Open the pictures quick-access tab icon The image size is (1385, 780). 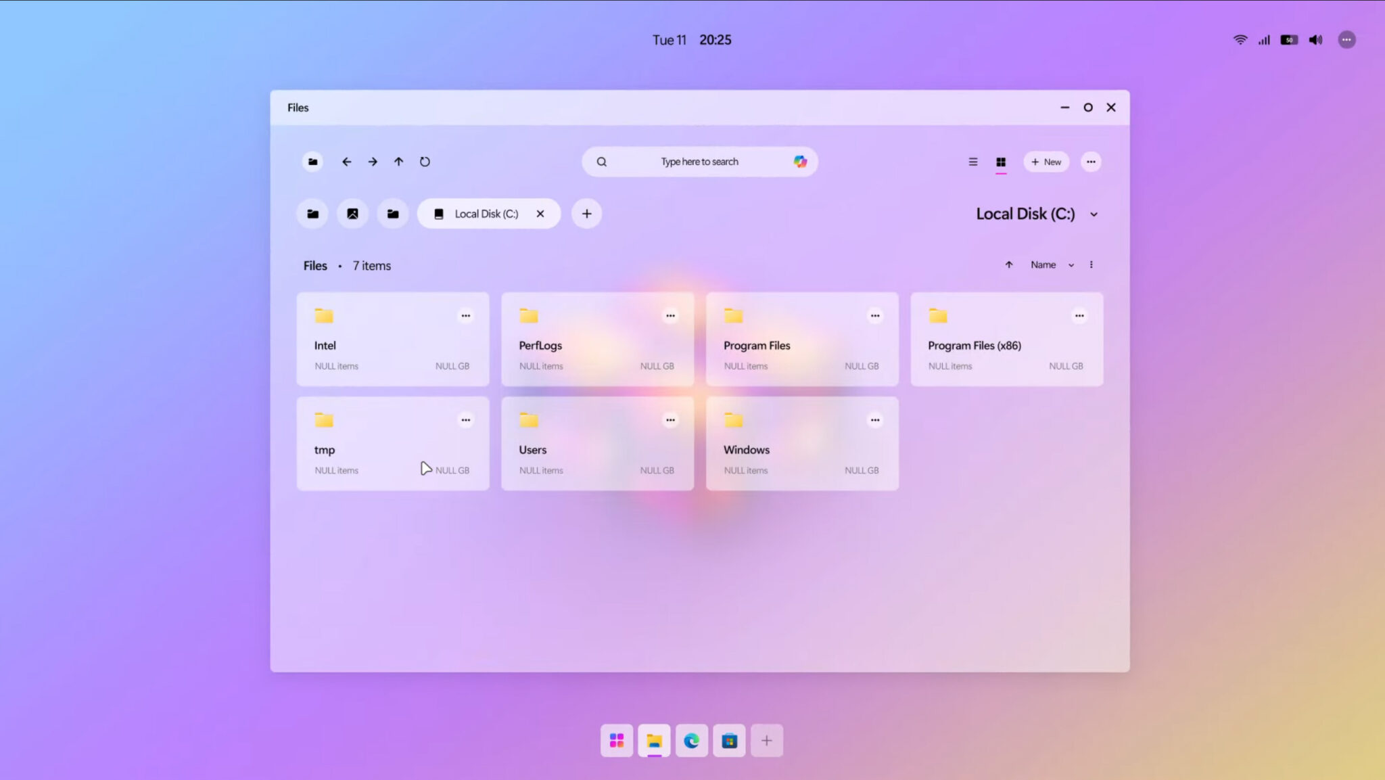pos(352,214)
